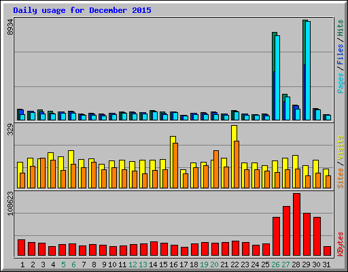
Task: Click the day 27 green axis label
Action: pyautogui.click(x=285, y=265)
